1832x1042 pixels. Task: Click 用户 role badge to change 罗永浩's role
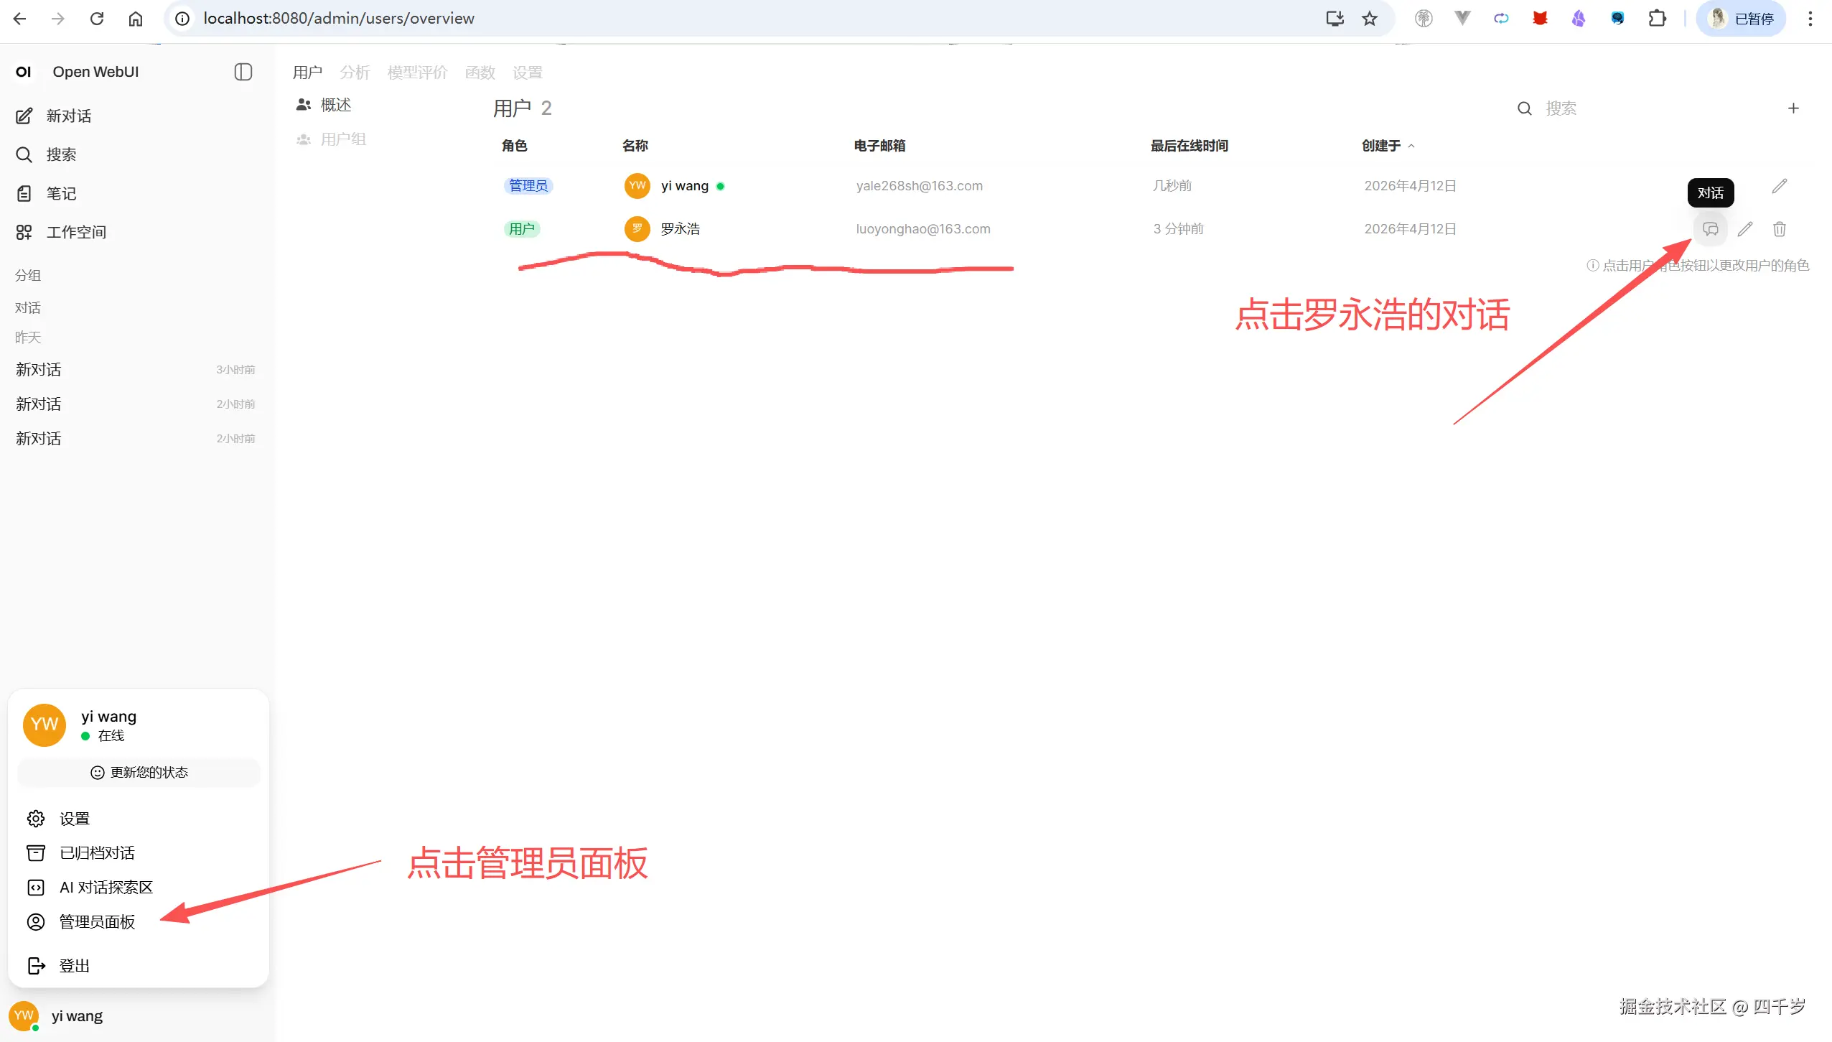(x=522, y=228)
